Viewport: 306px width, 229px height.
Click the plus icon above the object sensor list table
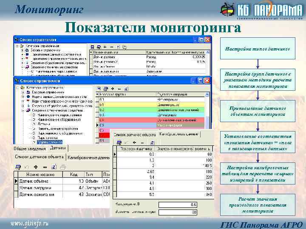36,167
